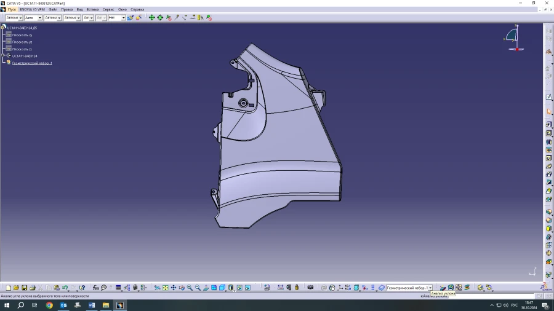The image size is (554, 311).
Task: Expand the UC1A11-8403124 tree node
Action: point(4,56)
